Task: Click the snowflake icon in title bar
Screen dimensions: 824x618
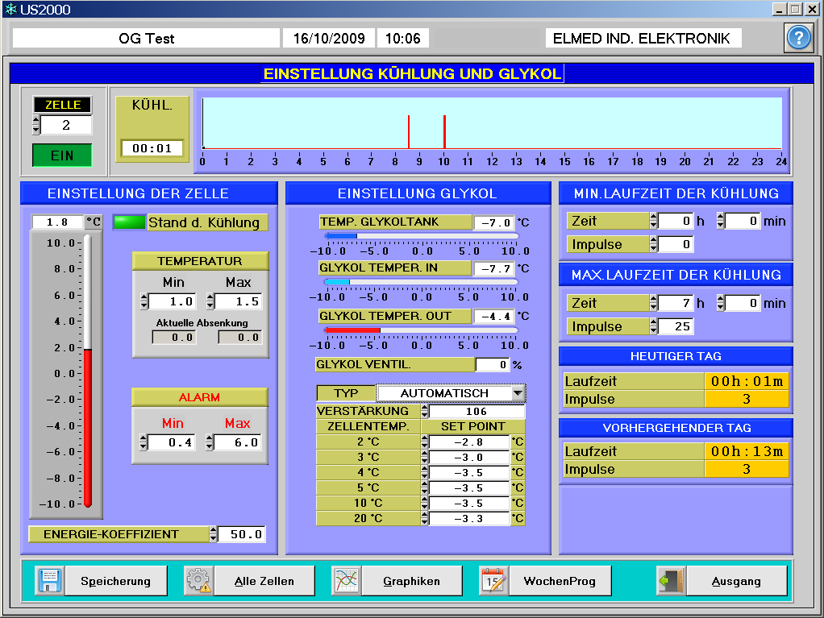Action: coord(10,10)
